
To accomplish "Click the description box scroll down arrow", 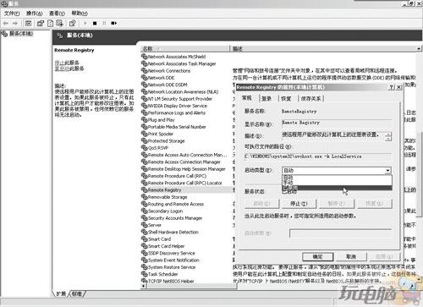I will pyautogui.click(x=388, y=139).
